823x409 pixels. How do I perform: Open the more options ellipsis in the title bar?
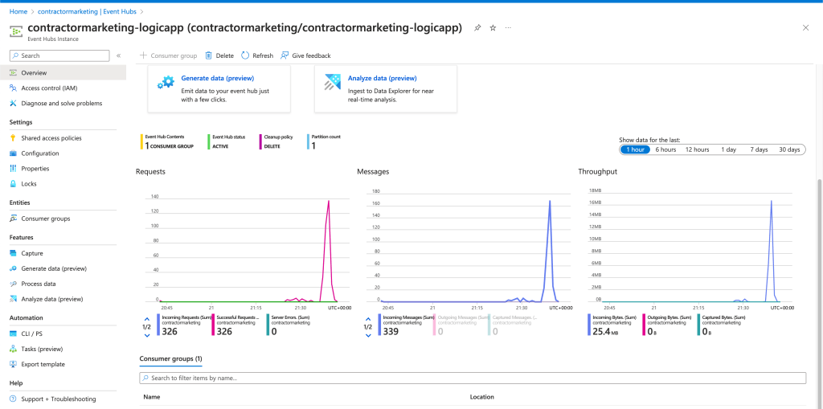508,28
